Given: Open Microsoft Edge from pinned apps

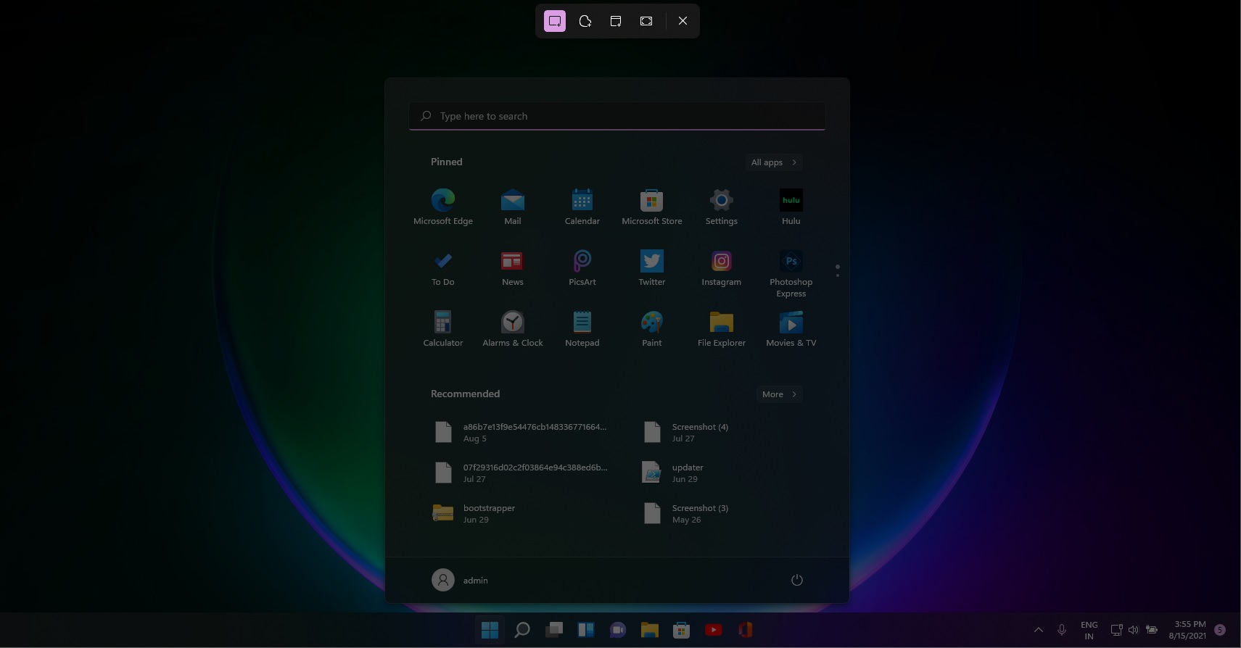Looking at the screenshot, I should click(x=443, y=207).
